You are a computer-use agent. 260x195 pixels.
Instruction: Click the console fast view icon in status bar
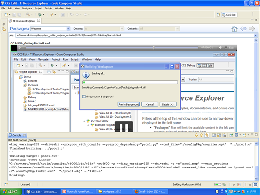[x=255, y=185]
